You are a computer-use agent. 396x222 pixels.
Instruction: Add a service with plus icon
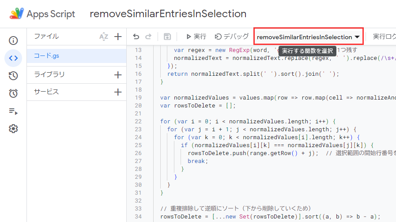point(118,92)
